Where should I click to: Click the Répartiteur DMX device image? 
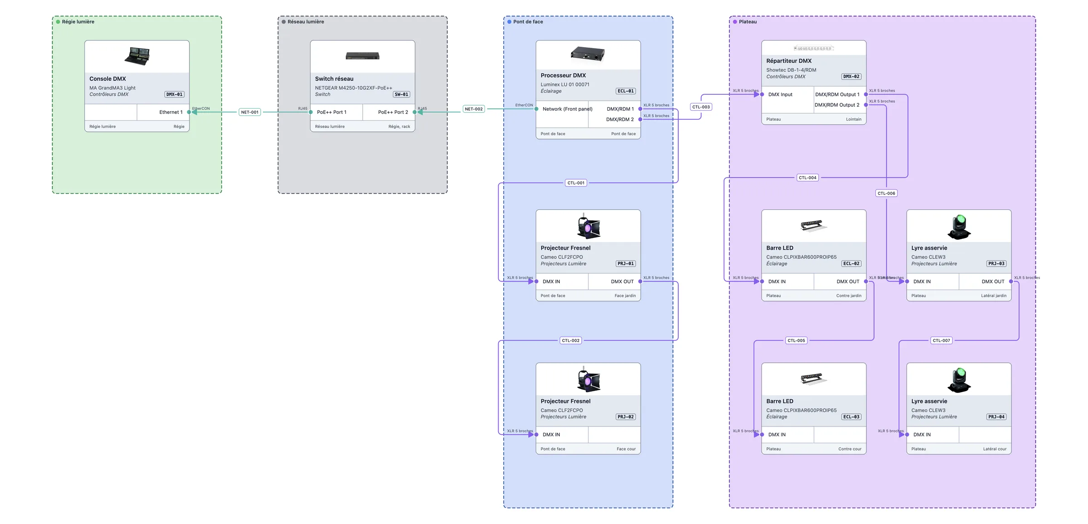point(814,48)
